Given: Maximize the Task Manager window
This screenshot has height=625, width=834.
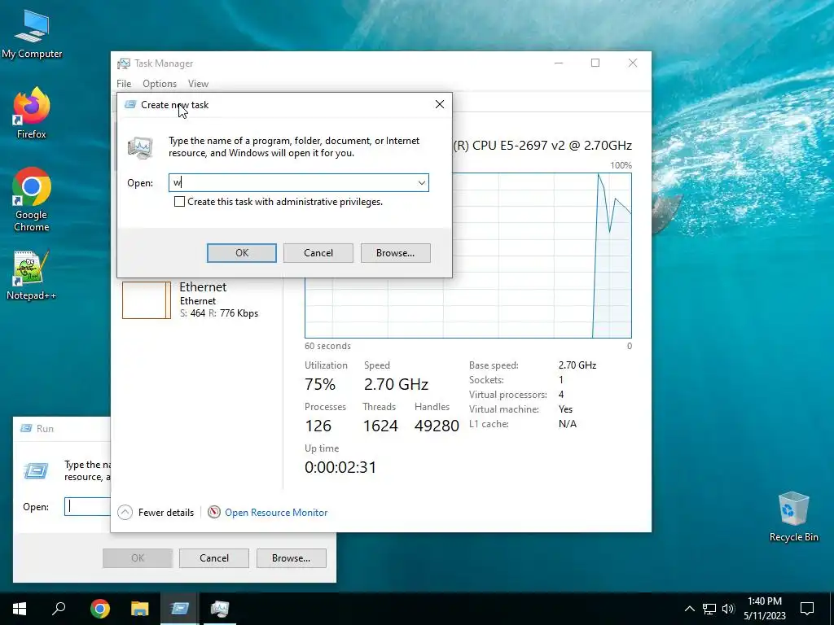Looking at the screenshot, I should (595, 63).
